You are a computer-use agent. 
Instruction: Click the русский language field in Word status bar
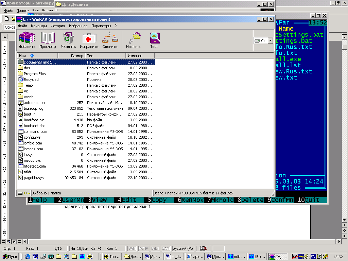tap(183, 248)
